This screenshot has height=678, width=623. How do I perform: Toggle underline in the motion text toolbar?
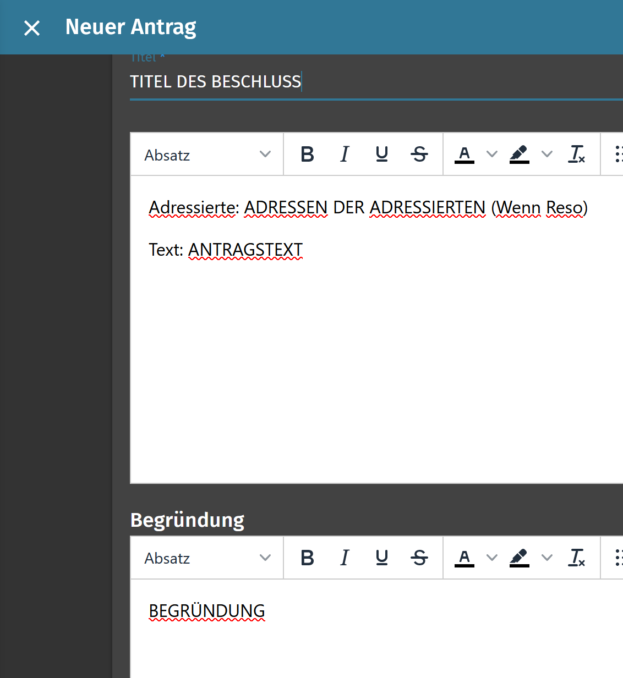coord(381,155)
